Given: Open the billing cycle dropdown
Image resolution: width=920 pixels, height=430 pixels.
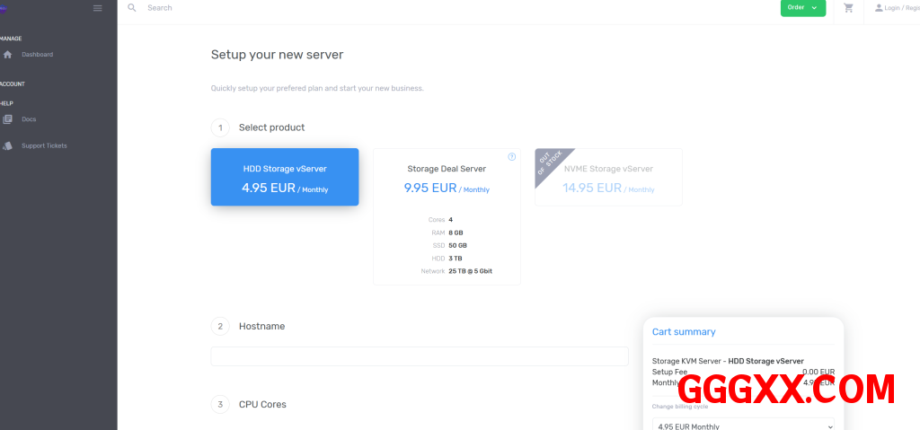Looking at the screenshot, I should pos(742,425).
